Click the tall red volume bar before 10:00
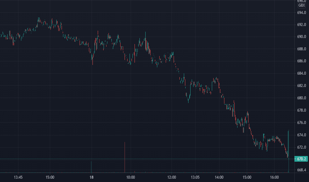 125,157
